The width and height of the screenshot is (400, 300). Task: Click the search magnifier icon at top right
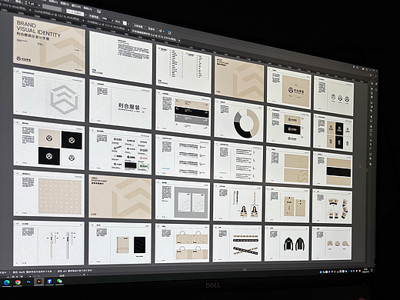pyautogui.click(x=358, y=67)
